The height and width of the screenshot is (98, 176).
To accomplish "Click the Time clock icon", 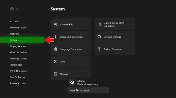I will tap(56, 62).
